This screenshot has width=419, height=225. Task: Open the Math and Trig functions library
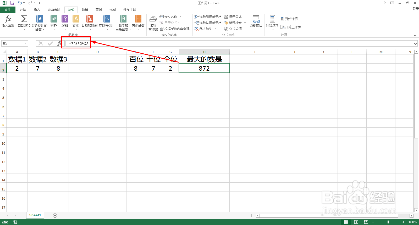pyautogui.click(x=123, y=23)
